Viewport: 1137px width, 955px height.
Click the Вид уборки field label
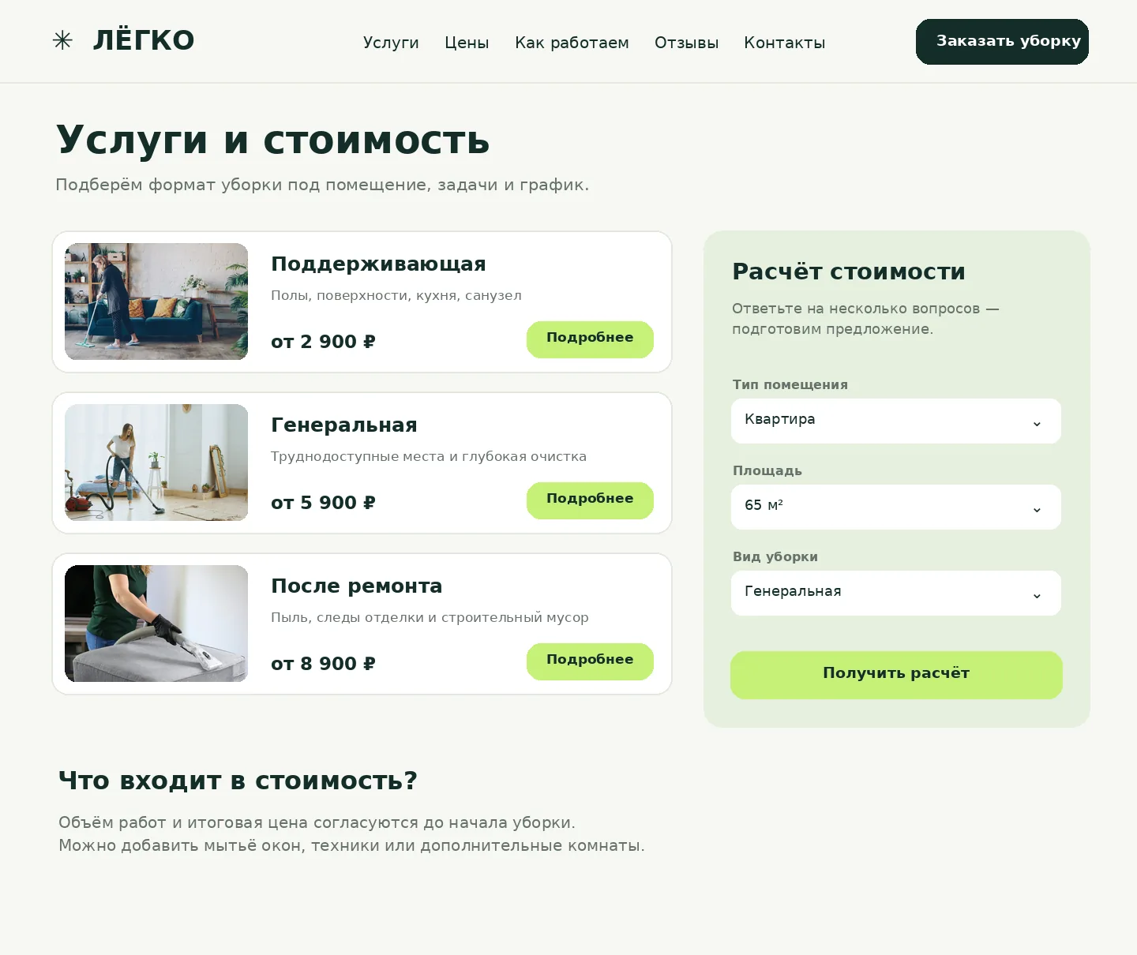click(x=775, y=556)
